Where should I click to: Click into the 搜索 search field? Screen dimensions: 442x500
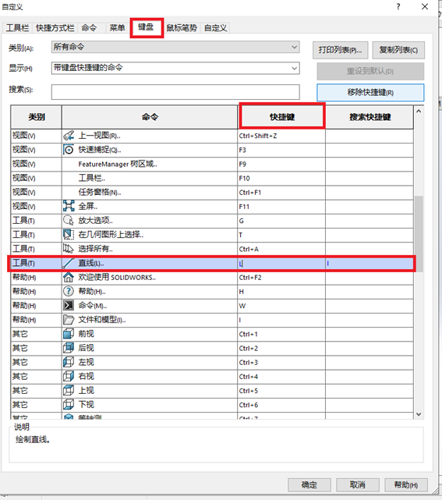(175, 92)
